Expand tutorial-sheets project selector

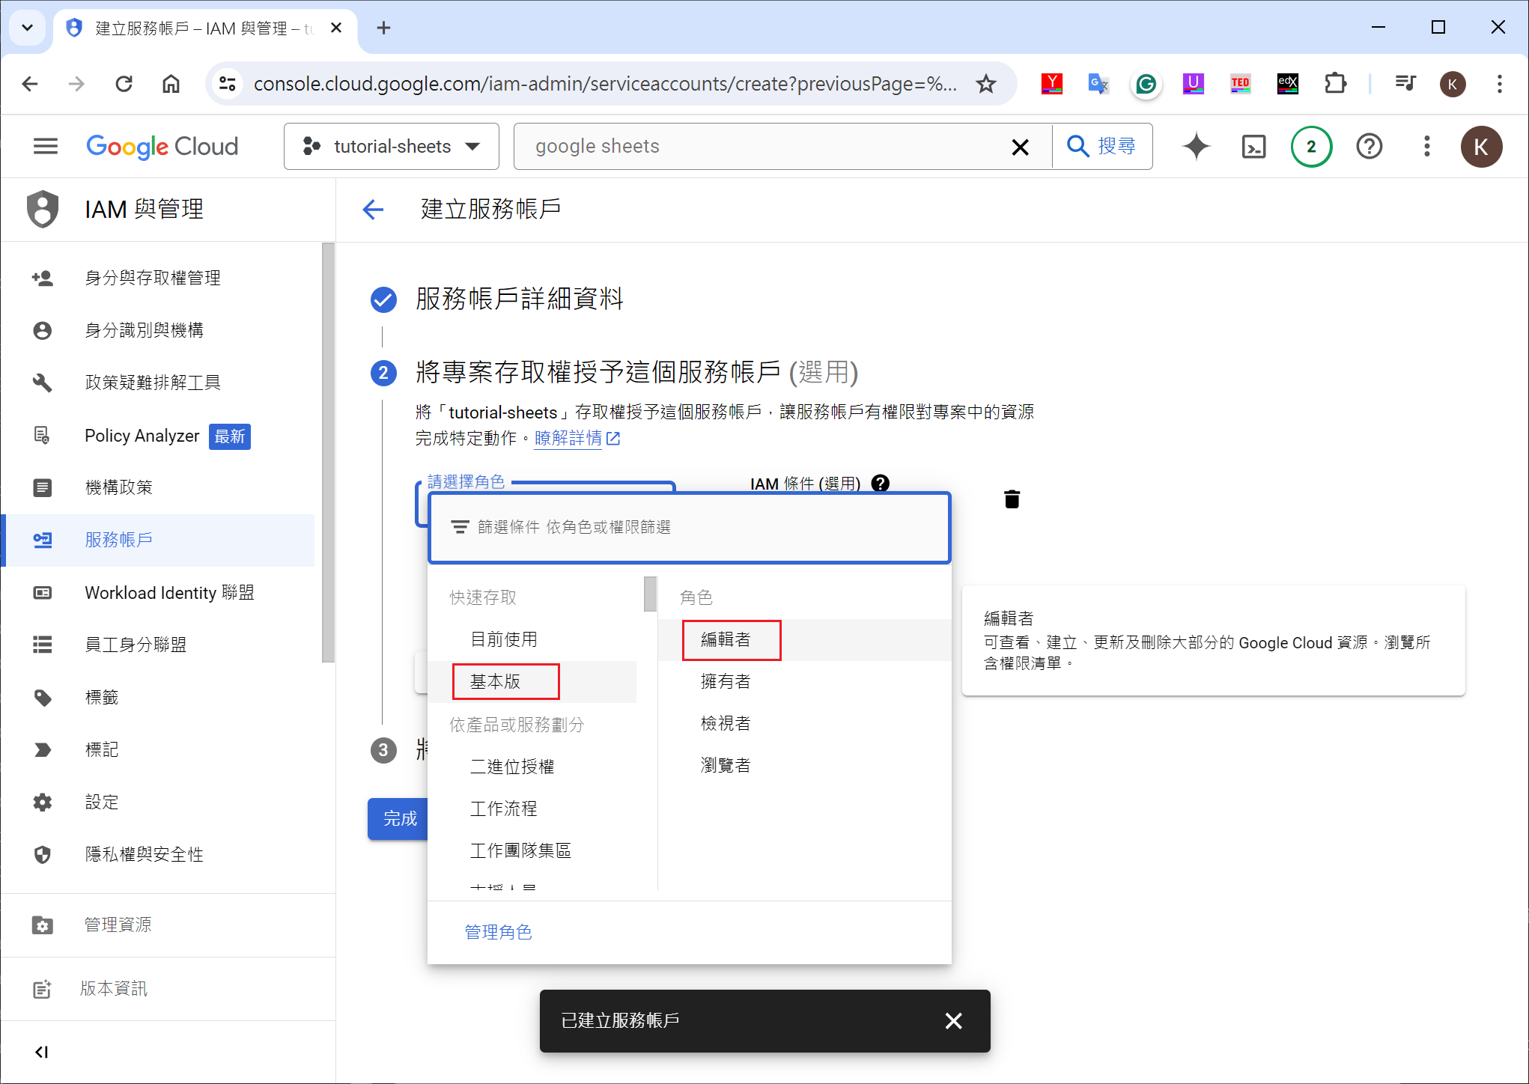coord(392,146)
